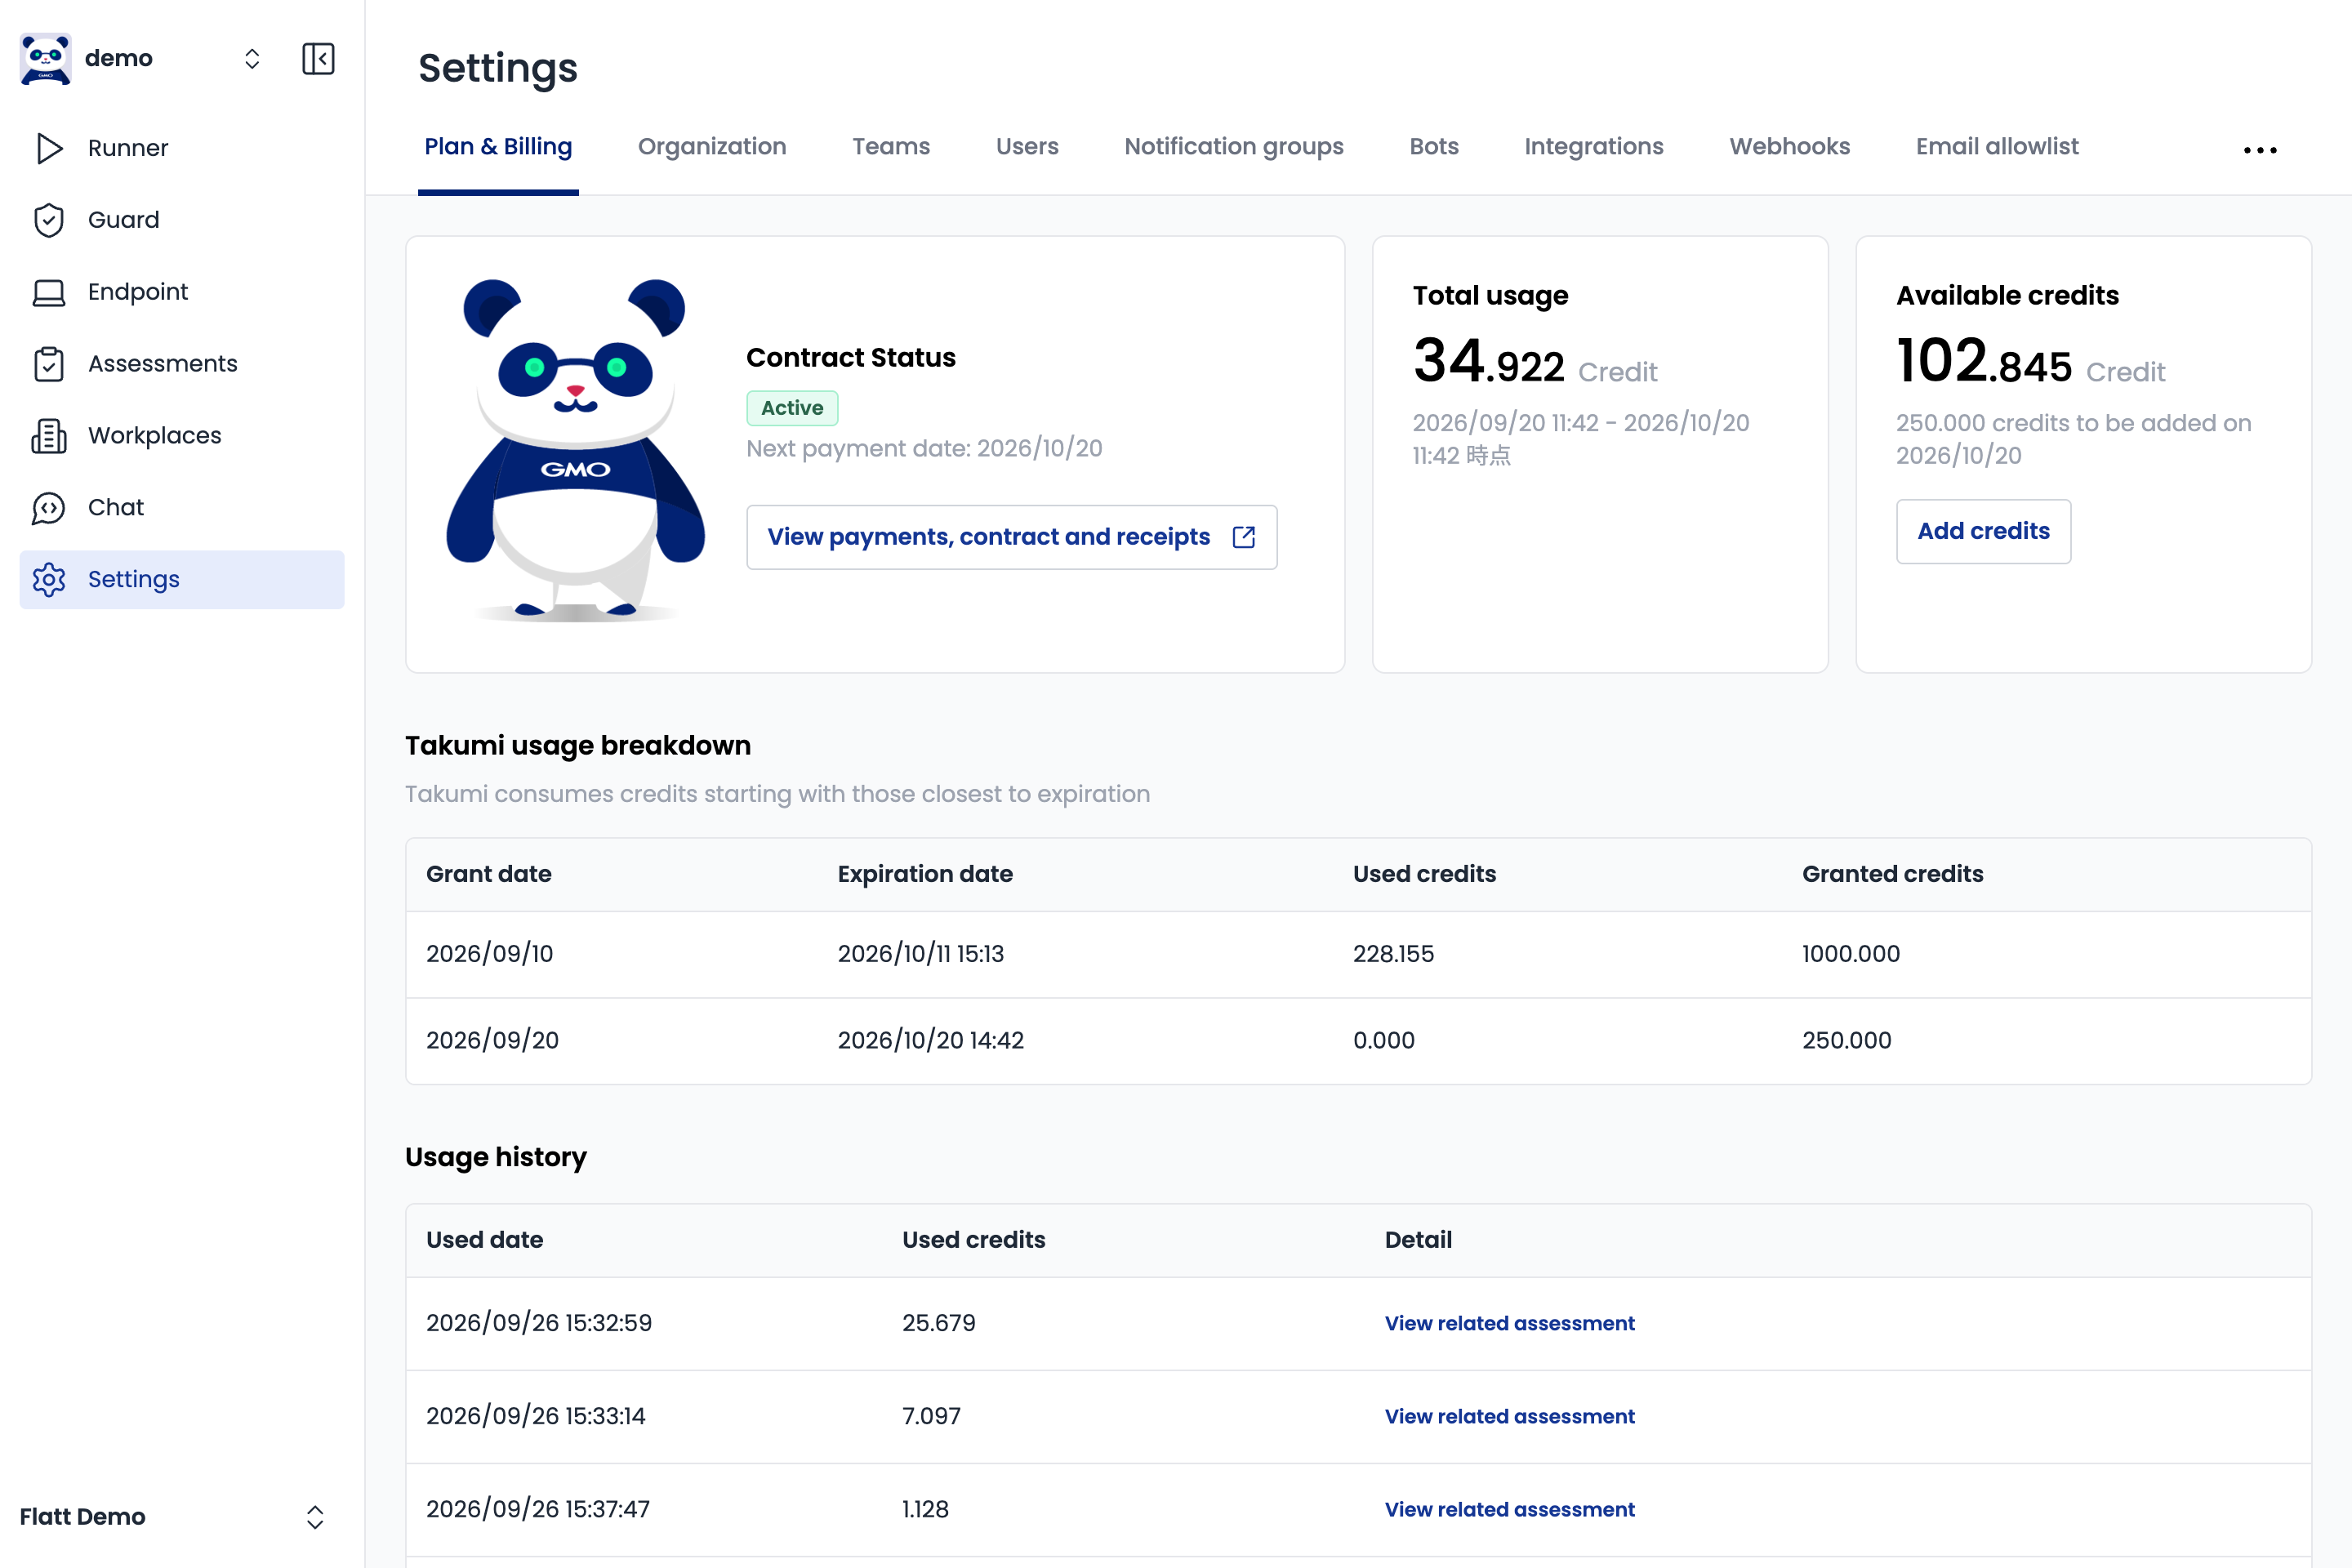Click the Used date column header
The width and height of the screenshot is (2352, 1568).
click(x=485, y=1240)
